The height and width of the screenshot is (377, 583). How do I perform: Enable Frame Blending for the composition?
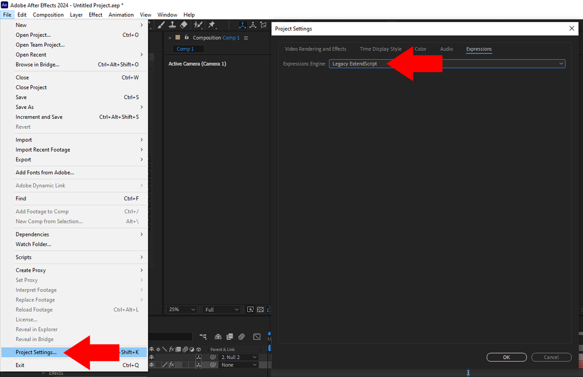point(230,336)
